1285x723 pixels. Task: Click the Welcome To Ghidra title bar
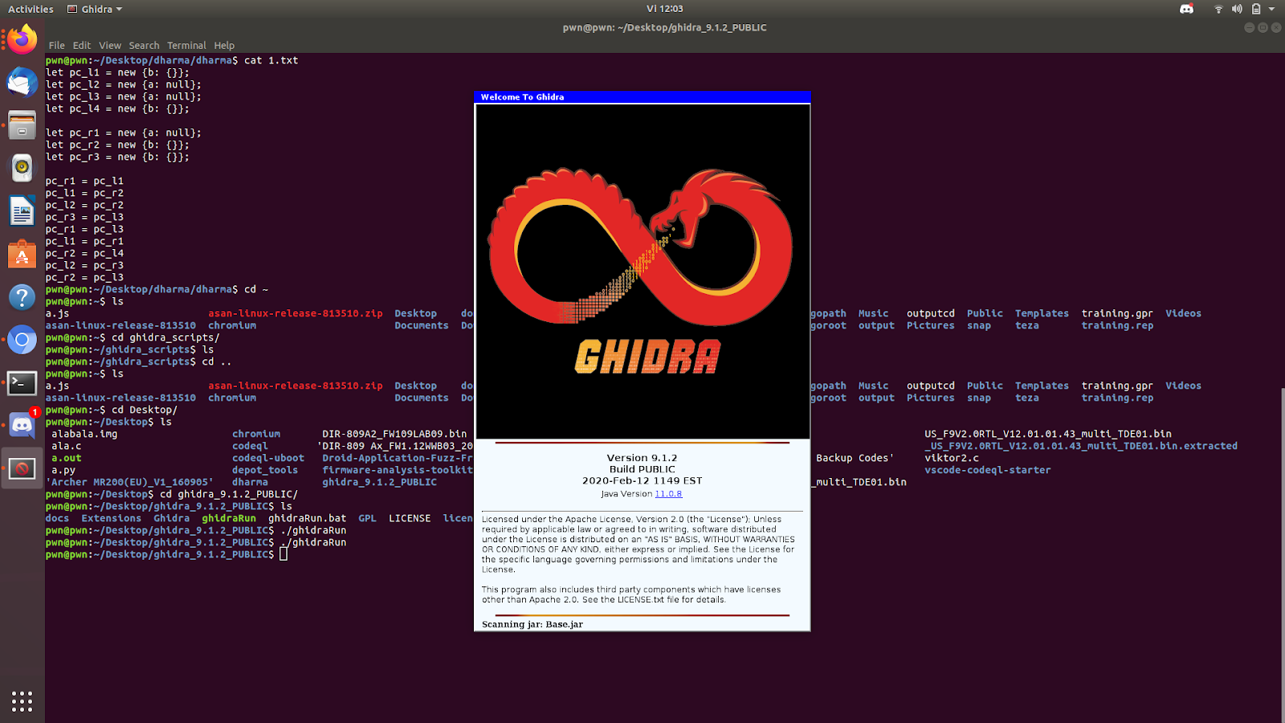642,97
